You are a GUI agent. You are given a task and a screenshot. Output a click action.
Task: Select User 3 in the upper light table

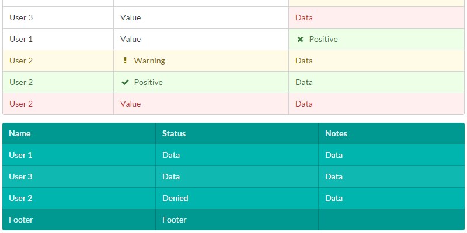(21, 17)
